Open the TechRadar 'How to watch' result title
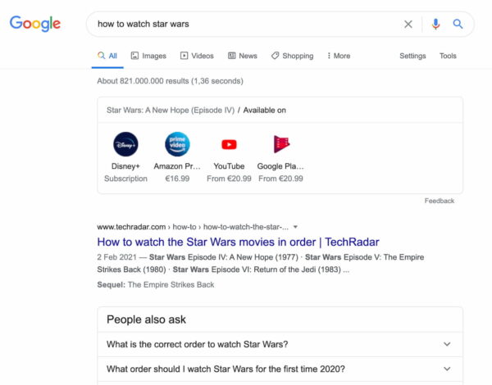 (238, 242)
